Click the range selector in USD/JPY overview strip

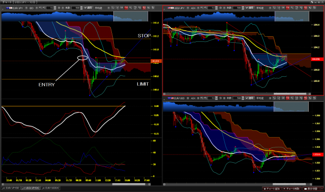click(292, 16)
